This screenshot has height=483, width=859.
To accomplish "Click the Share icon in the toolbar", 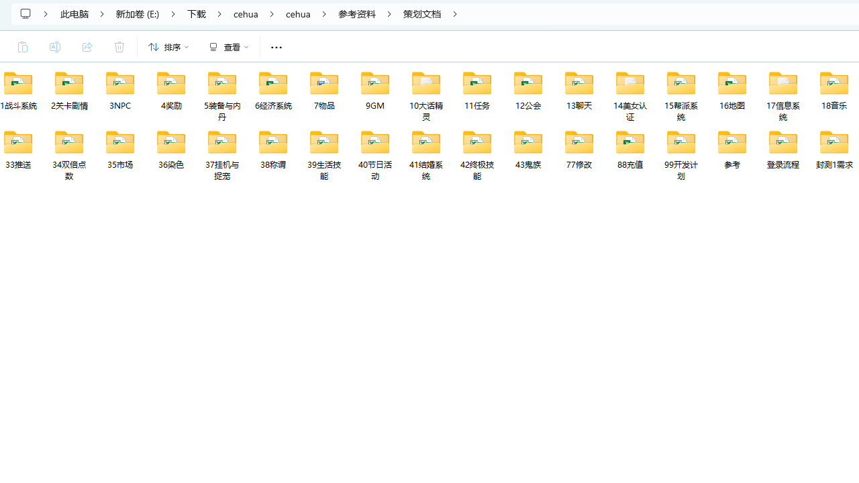I will point(87,47).
